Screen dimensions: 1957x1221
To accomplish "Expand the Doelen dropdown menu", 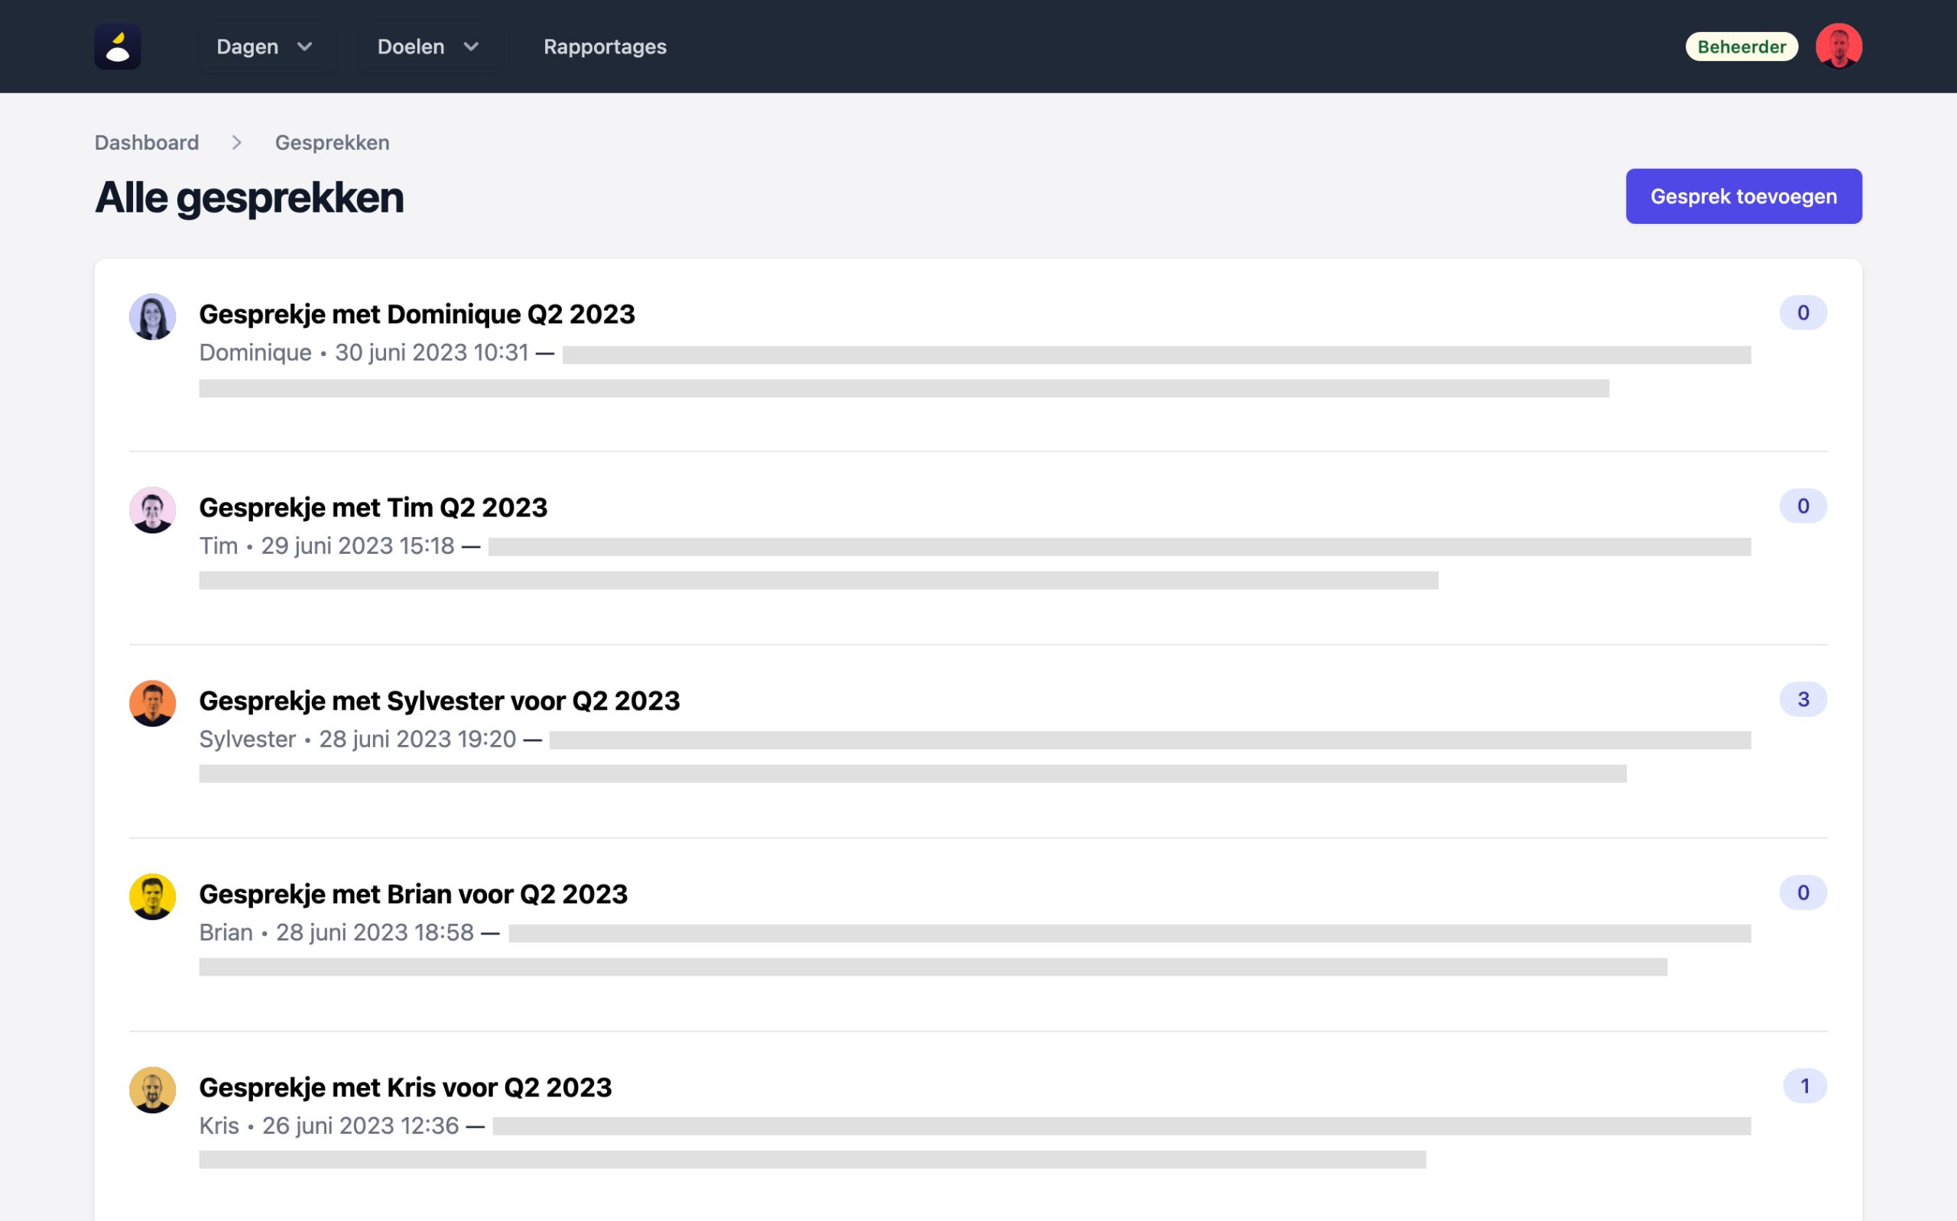I will point(428,47).
